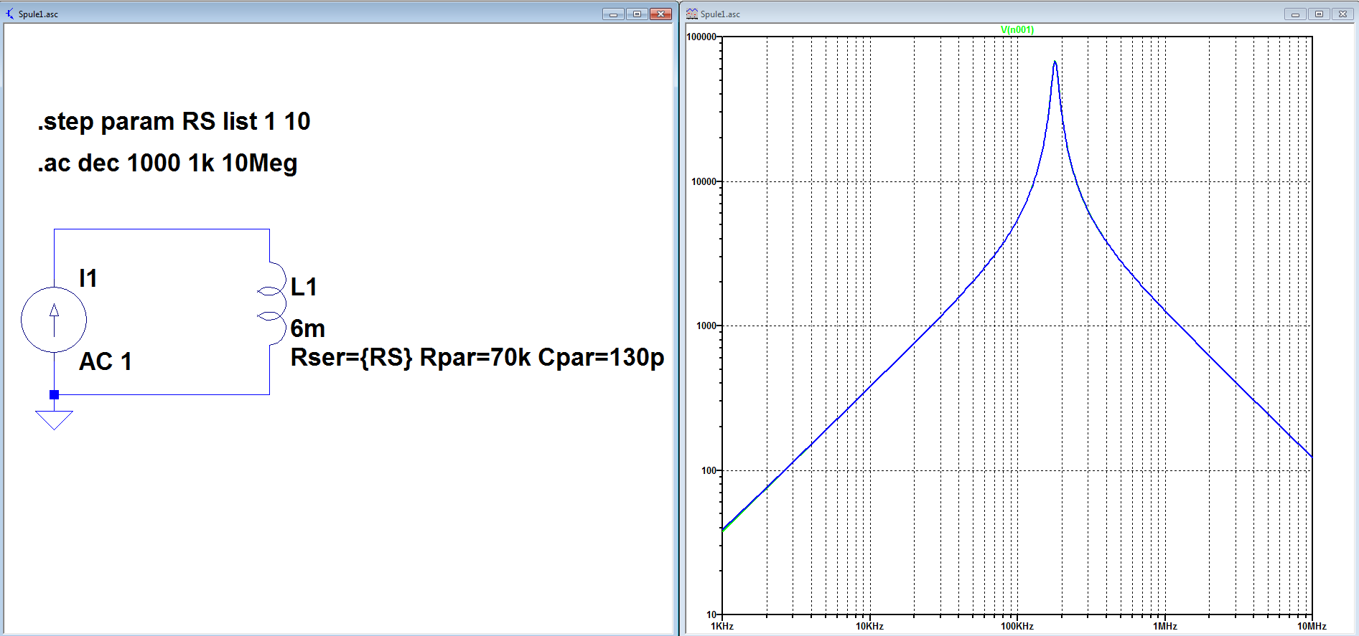Click the 10000 y-axis label
1359x636 pixels.
(x=704, y=181)
